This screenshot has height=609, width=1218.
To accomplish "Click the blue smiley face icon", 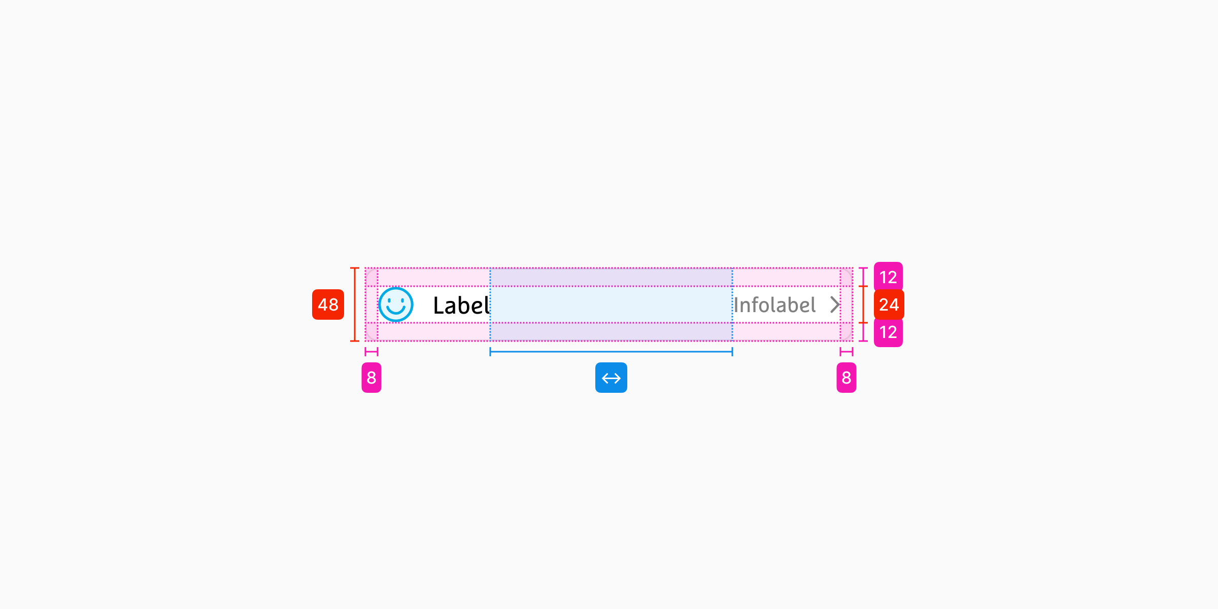I will pyautogui.click(x=396, y=304).
